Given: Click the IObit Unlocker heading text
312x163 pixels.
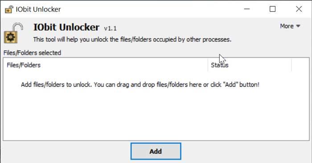Looking at the screenshot, I should tap(66, 27).
